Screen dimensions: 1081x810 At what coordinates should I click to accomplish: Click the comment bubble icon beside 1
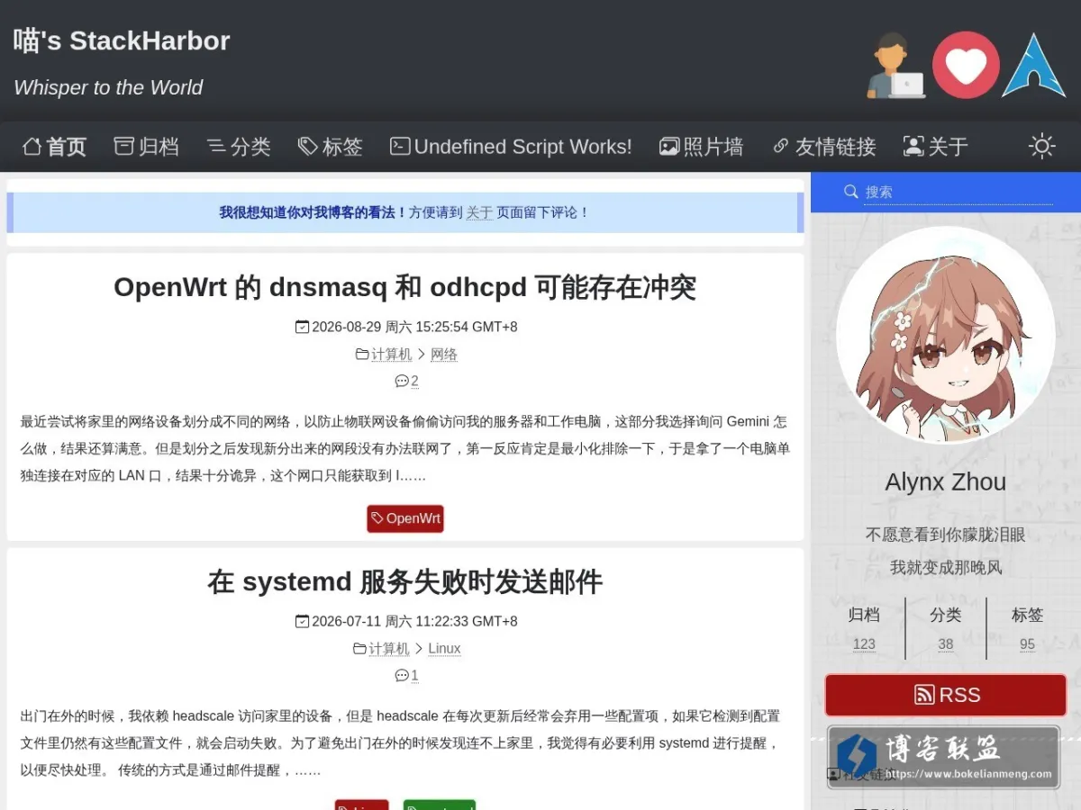click(402, 675)
